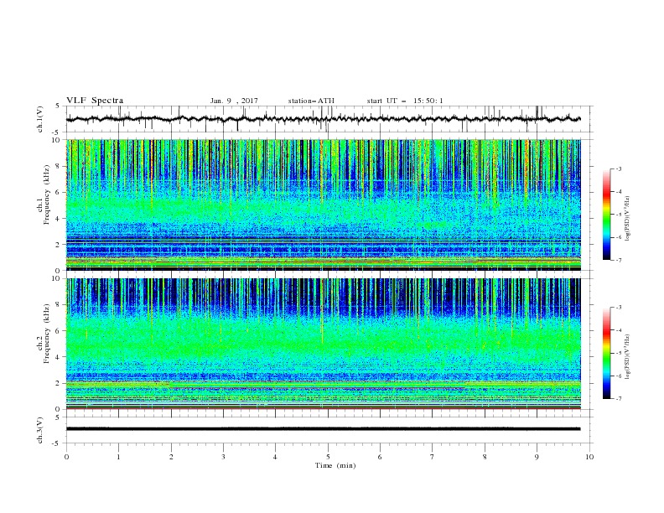Screen dimensions: 664x513
Task: Click the ch.2 colorbar "-7" scale label
Action: 618,399
